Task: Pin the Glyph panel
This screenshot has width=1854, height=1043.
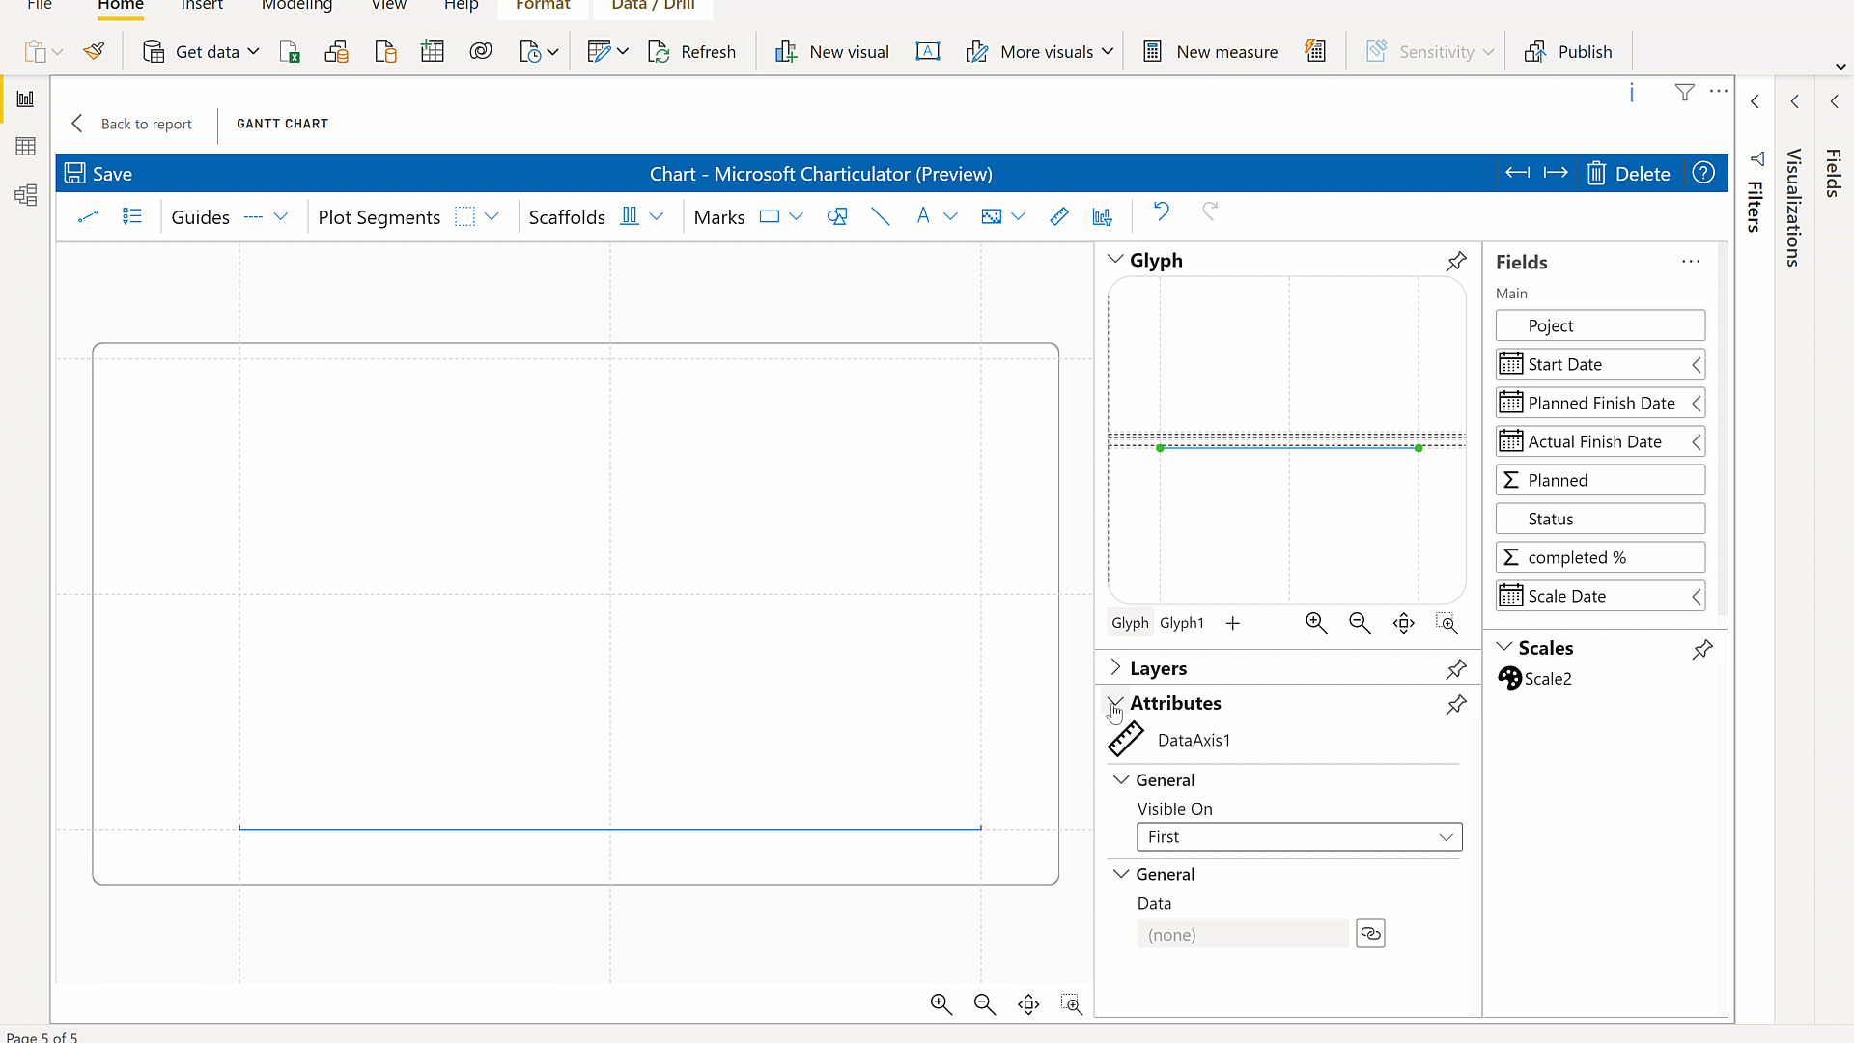Action: [x=1456, y=261]
